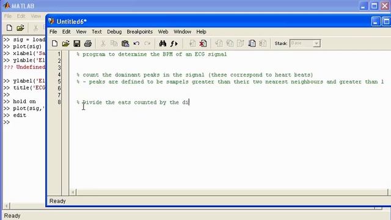Click line number 2 in the editor gutter

[59, 61]
